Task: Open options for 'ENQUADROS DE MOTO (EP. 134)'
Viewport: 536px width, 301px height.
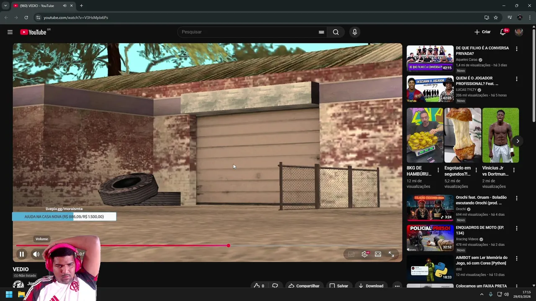Action: [x=516, y=228]
